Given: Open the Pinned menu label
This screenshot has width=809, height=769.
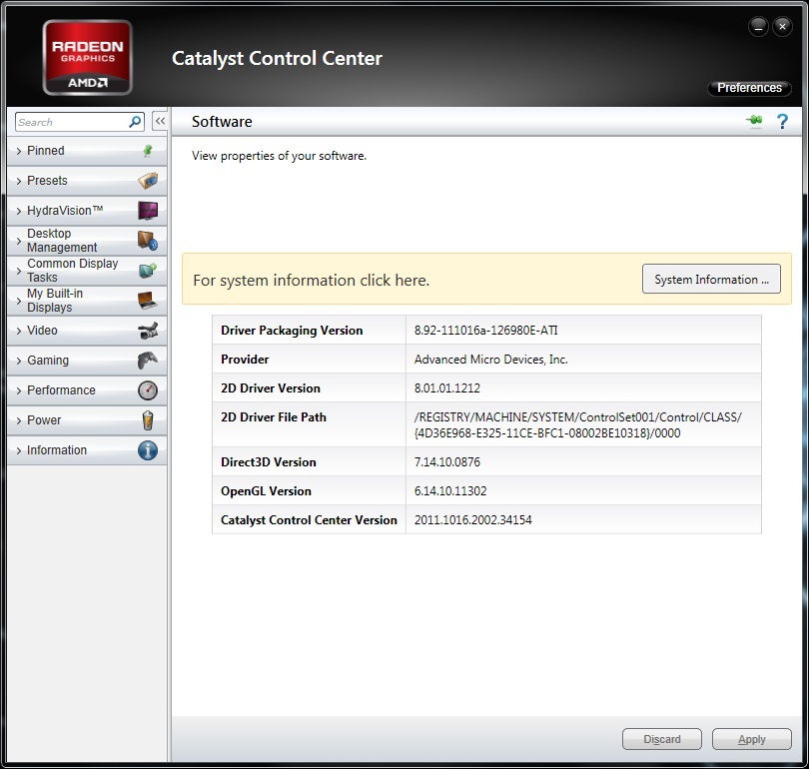Looking at the screenshot, I should (45, 151).
